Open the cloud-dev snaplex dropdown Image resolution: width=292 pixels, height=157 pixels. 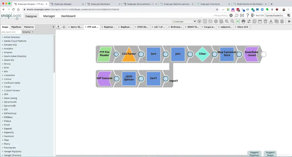pyautogui.click(x=184, y=22)
